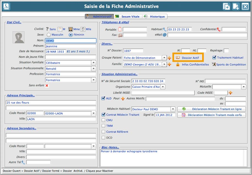Click the red X next to Sans enfant
This screenshot has width=252, height=175.
[x=47, y=85]
